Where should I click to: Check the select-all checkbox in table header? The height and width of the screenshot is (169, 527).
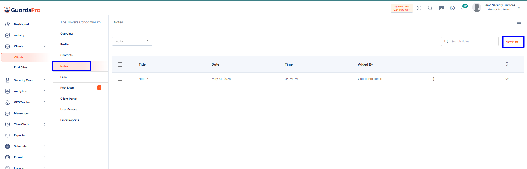[x=120, y=64]
